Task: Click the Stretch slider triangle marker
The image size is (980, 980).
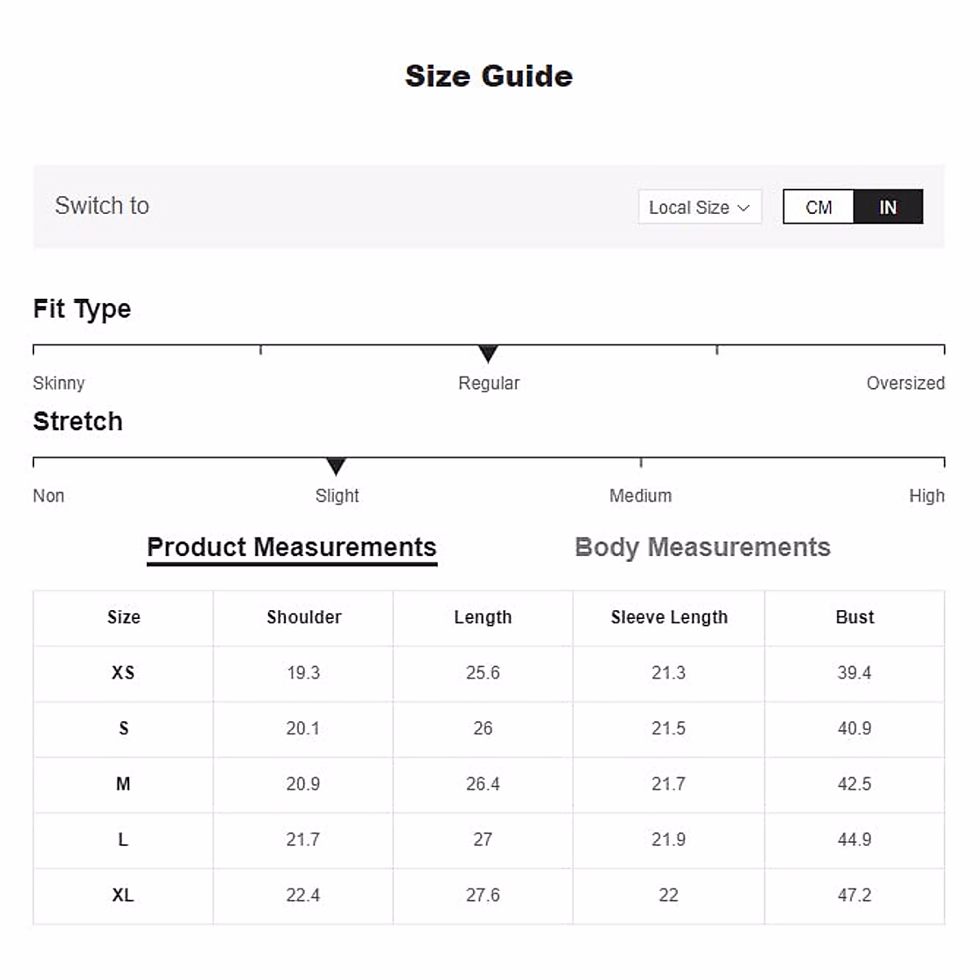Action: (336, 466)
